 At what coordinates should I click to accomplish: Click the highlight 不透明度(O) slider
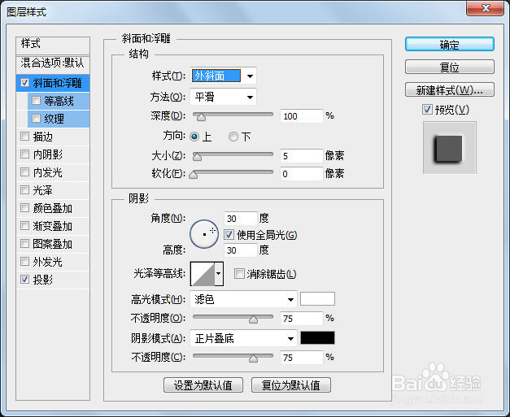click(233, 318)
